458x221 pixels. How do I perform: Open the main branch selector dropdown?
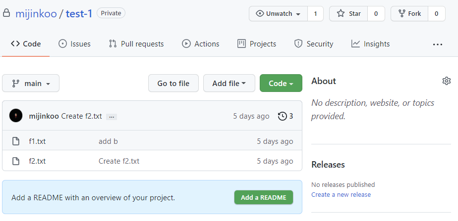[31, 83]
